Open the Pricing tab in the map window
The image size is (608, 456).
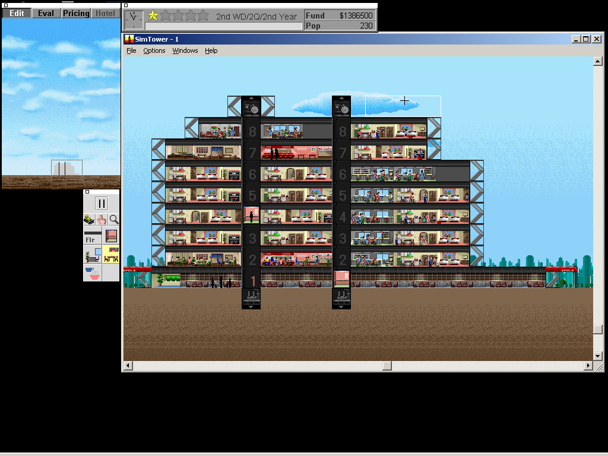76,13
